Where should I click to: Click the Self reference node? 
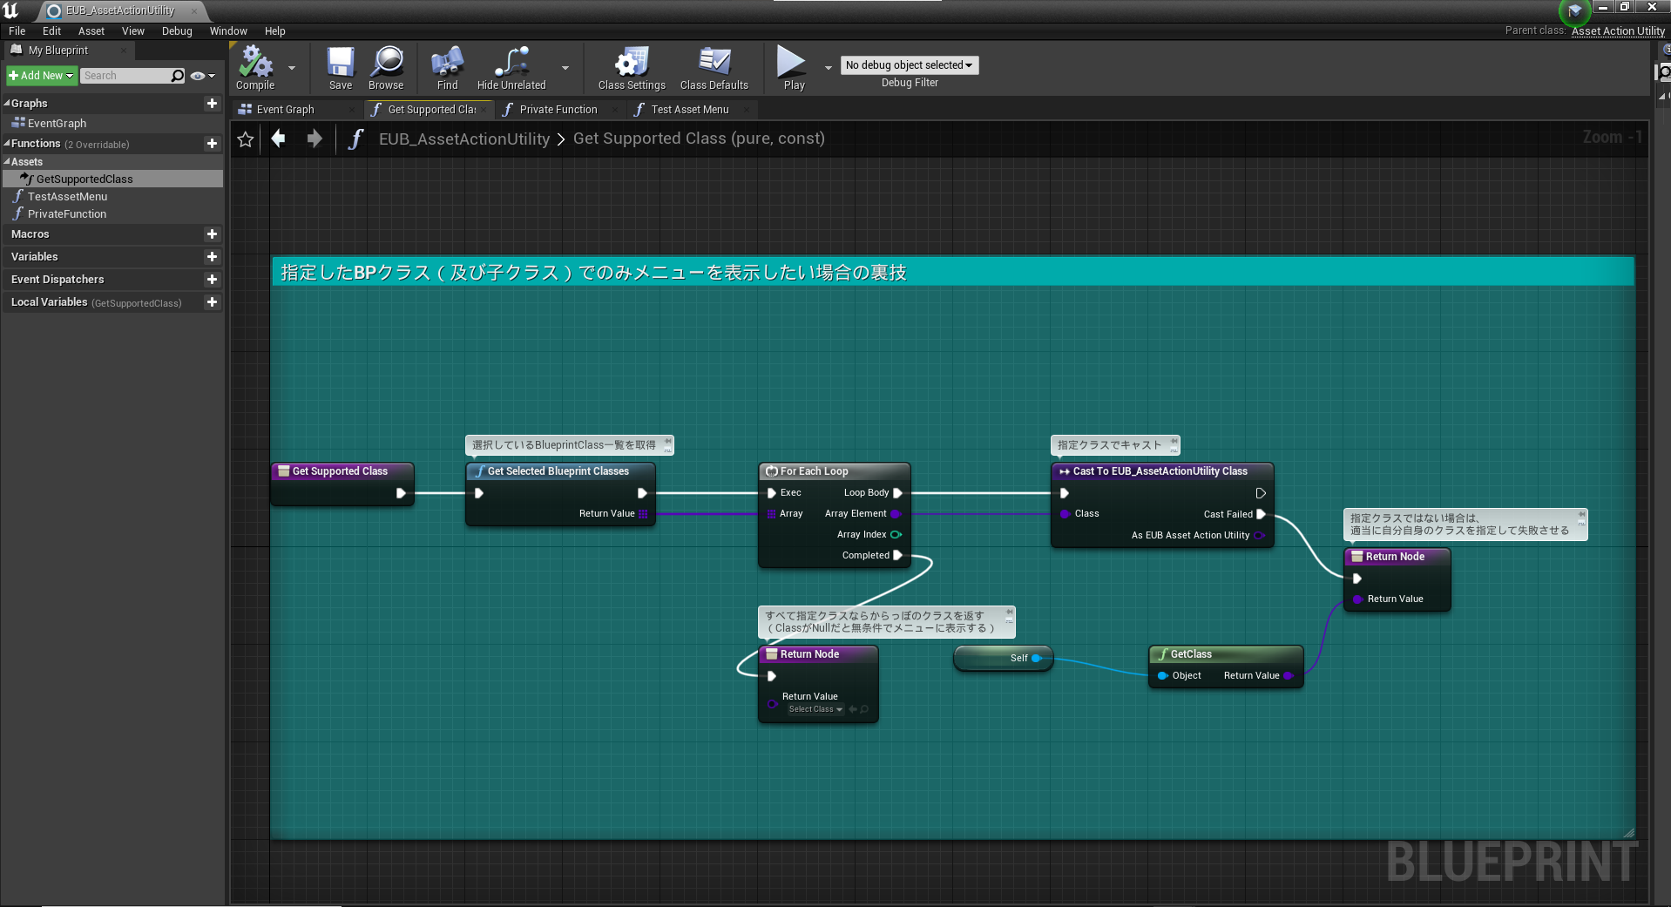(x=1004, y=658)
